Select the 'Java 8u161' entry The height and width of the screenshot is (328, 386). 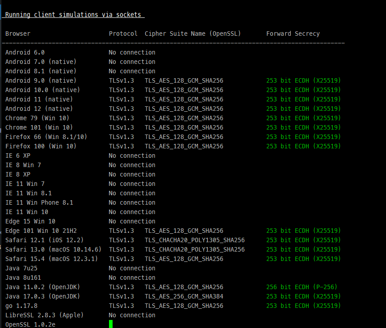[23, 278]
